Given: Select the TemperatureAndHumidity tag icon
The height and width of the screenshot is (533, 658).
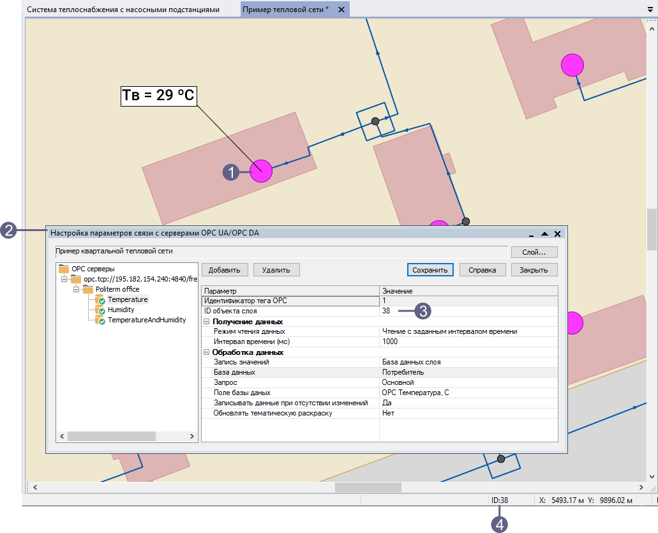Looking at the screenshot, I should [100, 320].
